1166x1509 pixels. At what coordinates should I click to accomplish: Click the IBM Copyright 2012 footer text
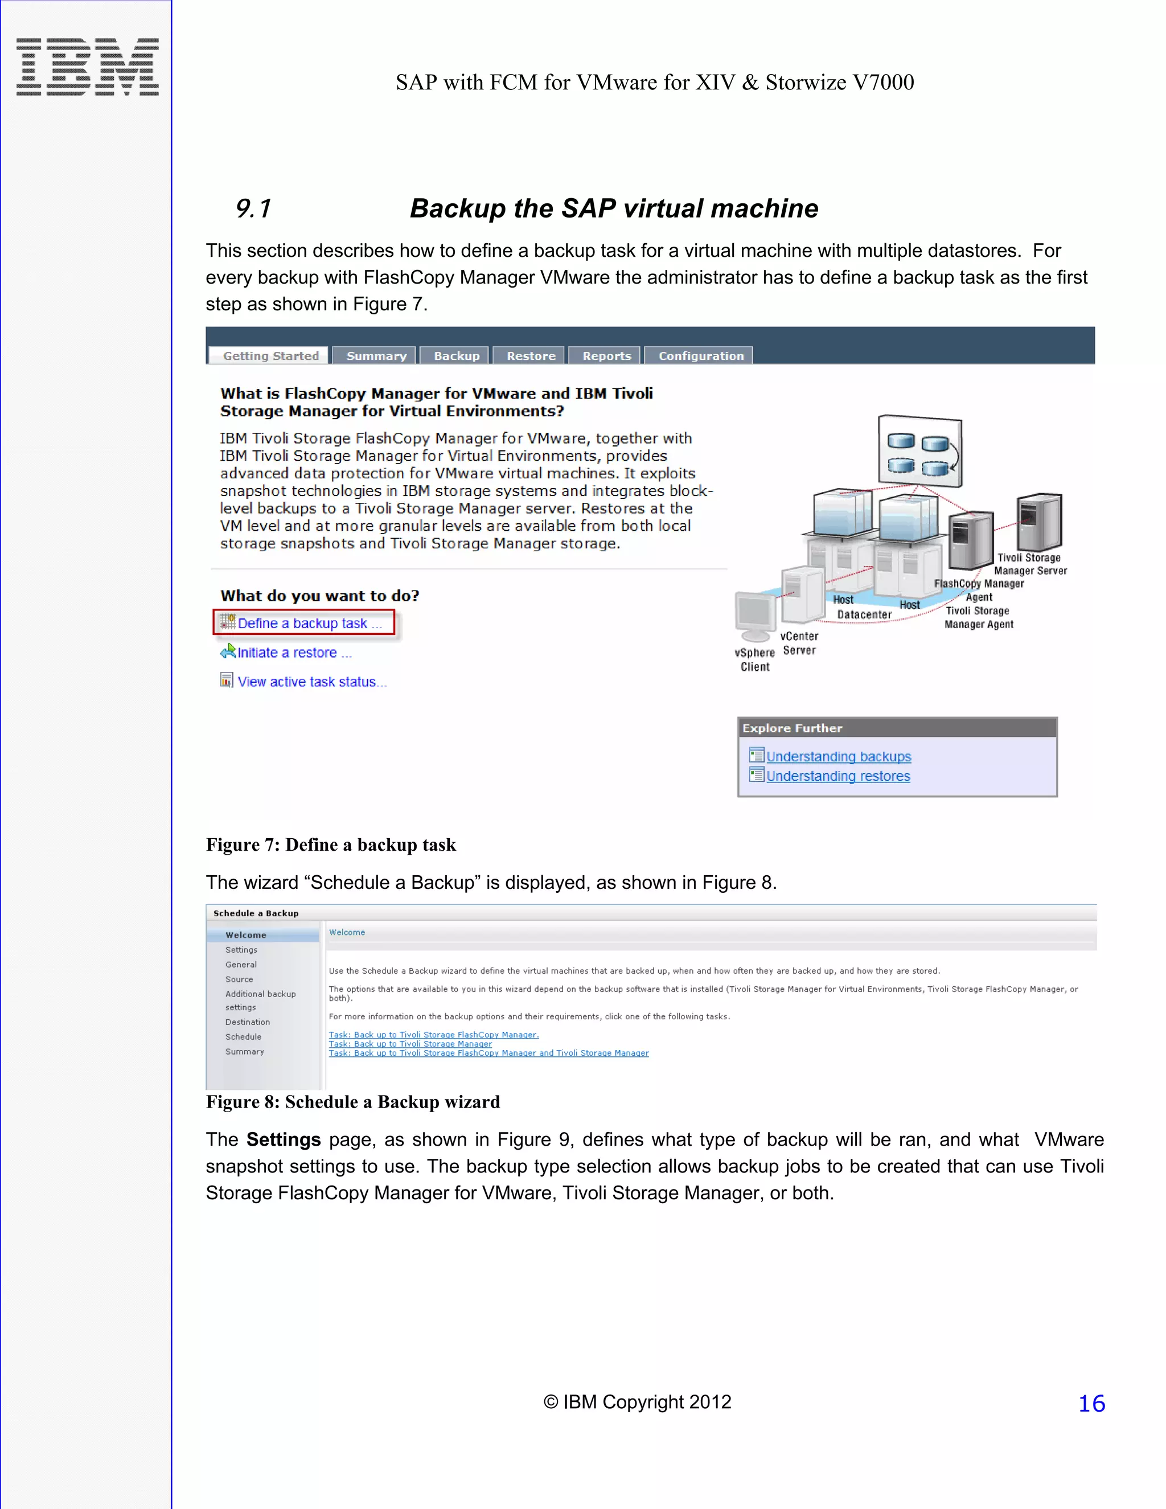pyautogui.click(x=637, y=1402)
